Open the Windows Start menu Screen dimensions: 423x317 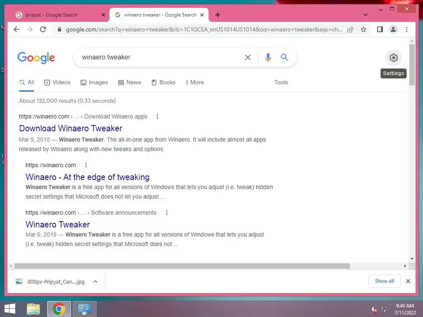[x=10, y=309]
